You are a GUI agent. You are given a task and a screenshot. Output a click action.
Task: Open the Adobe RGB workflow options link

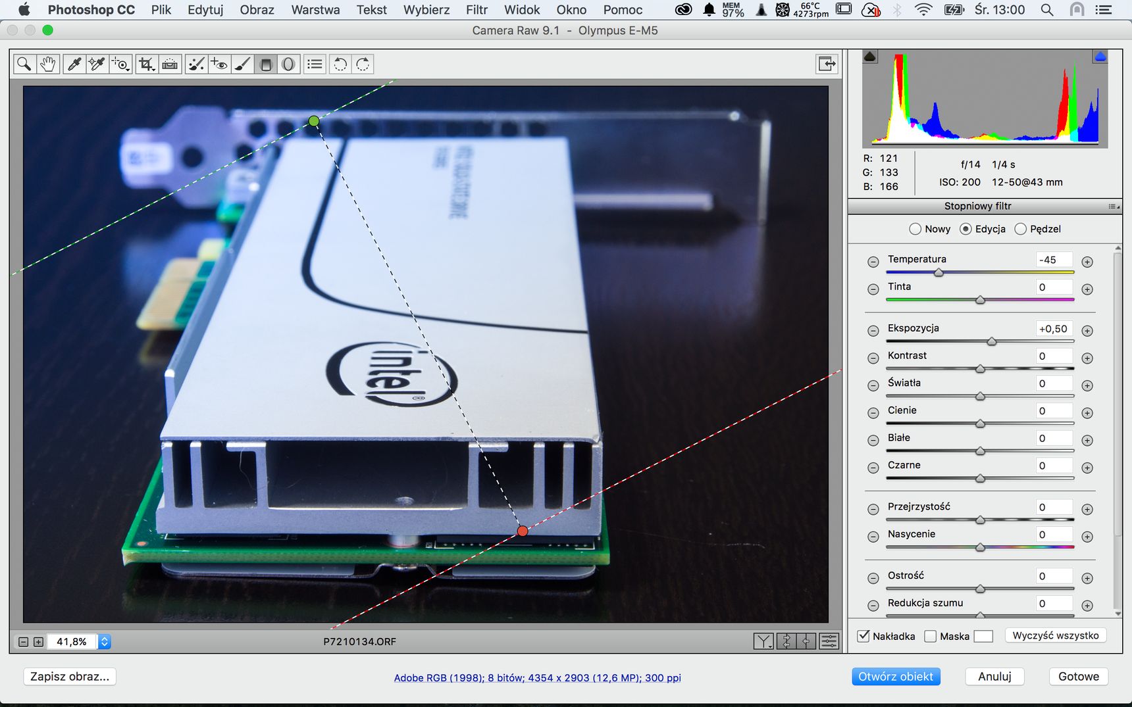tap(537, 678)
